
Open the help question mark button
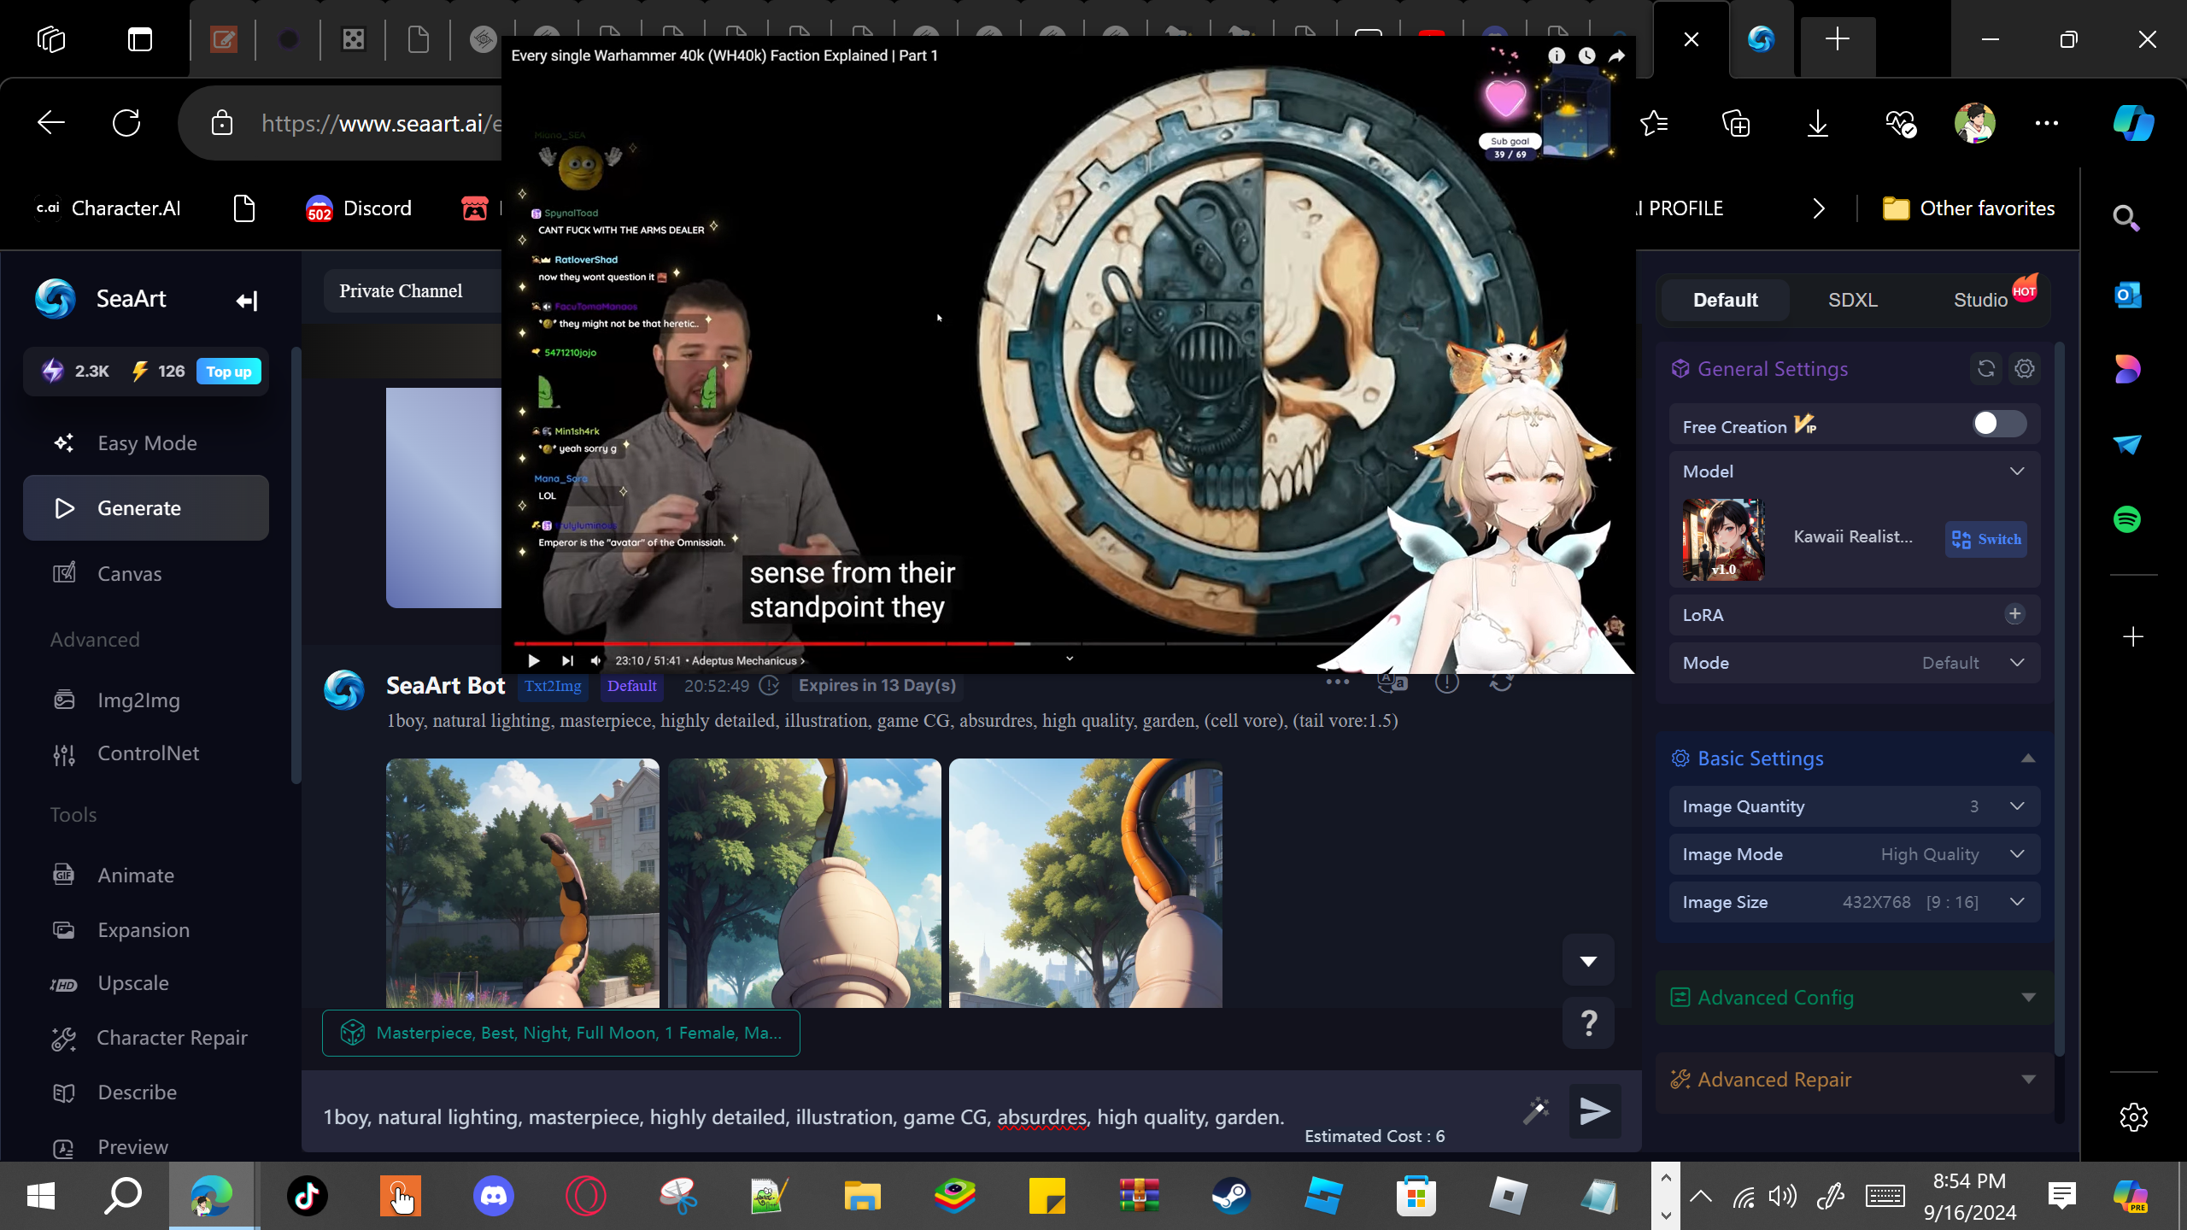pyautogui.click(x=1588, y=1022)
